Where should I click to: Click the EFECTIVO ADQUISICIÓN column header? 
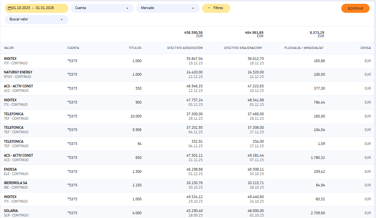(185, 48)
